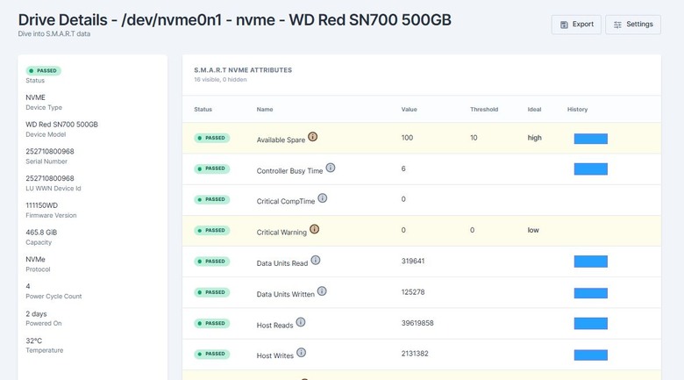This screenshot has height=380, width=684.
Task: Select the Powered On value 2 days
Action: pos(36,314)
